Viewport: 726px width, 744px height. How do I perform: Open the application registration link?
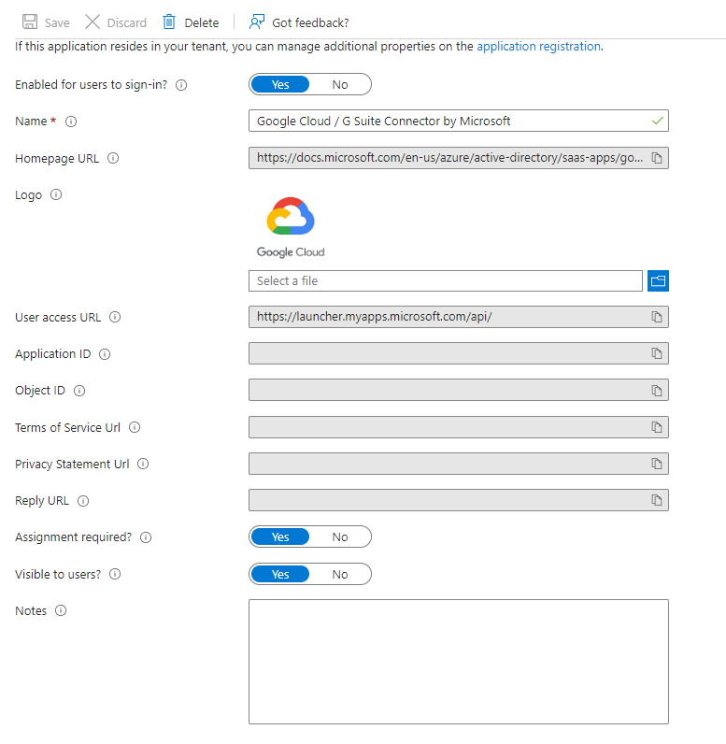[538, 46]
